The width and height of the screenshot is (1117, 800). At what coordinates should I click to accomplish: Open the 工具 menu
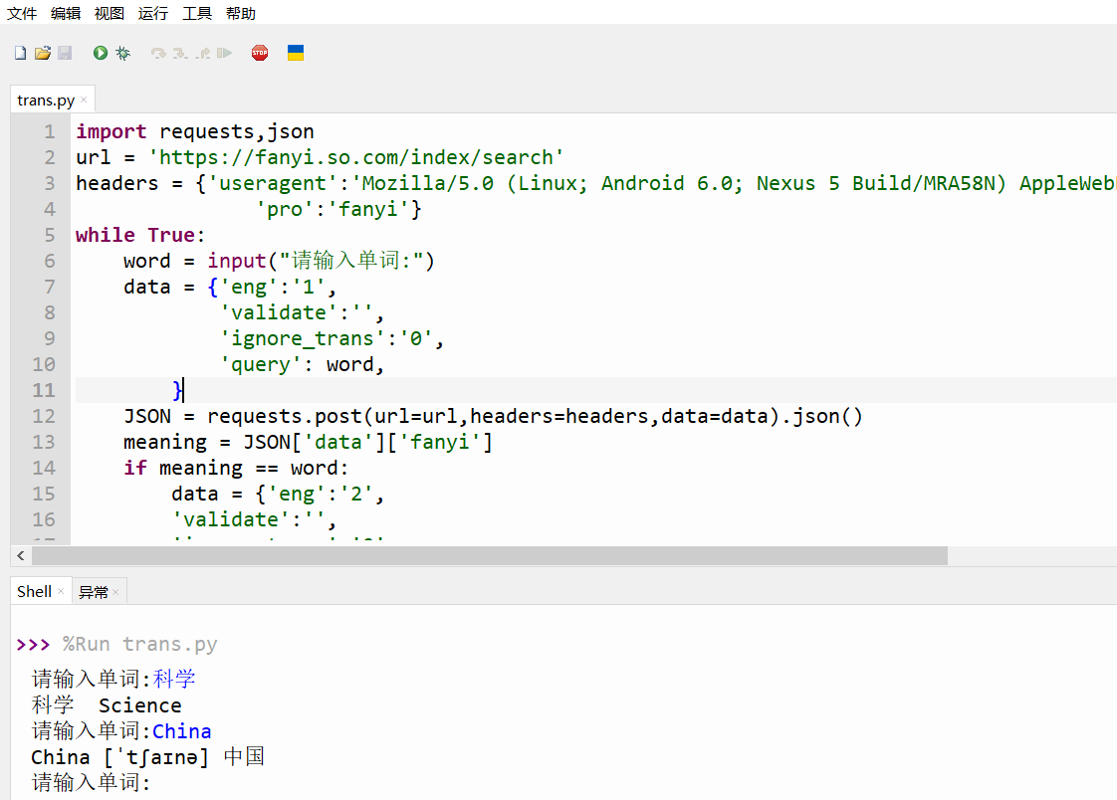[x=196, y=13]
